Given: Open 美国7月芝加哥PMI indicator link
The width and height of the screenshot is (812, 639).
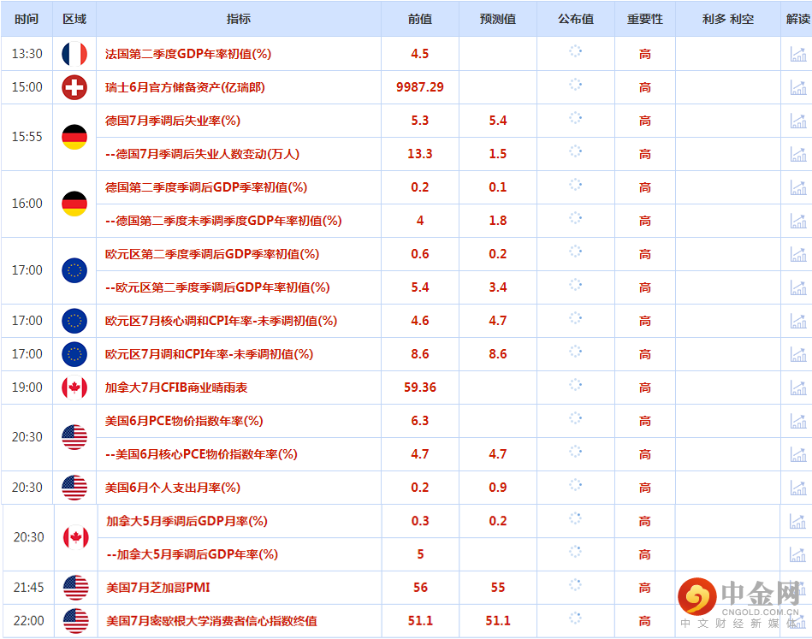Looking at the screenshot, I should [158, 588].
